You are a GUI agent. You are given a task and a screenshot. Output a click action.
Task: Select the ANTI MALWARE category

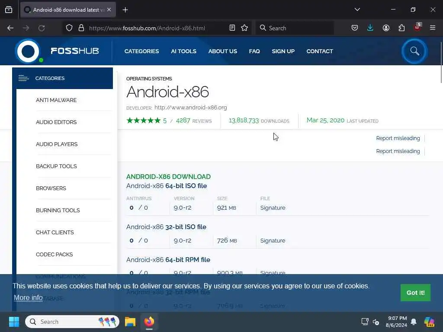tap(56, 100)
